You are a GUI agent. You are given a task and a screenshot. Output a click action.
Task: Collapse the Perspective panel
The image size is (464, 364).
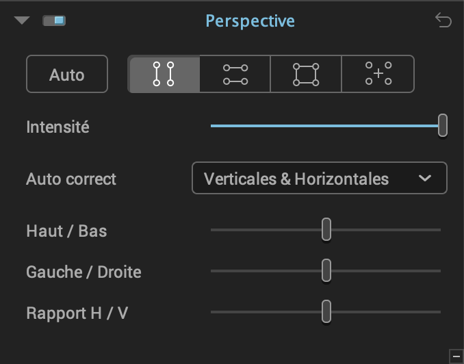tap(22, 20)
